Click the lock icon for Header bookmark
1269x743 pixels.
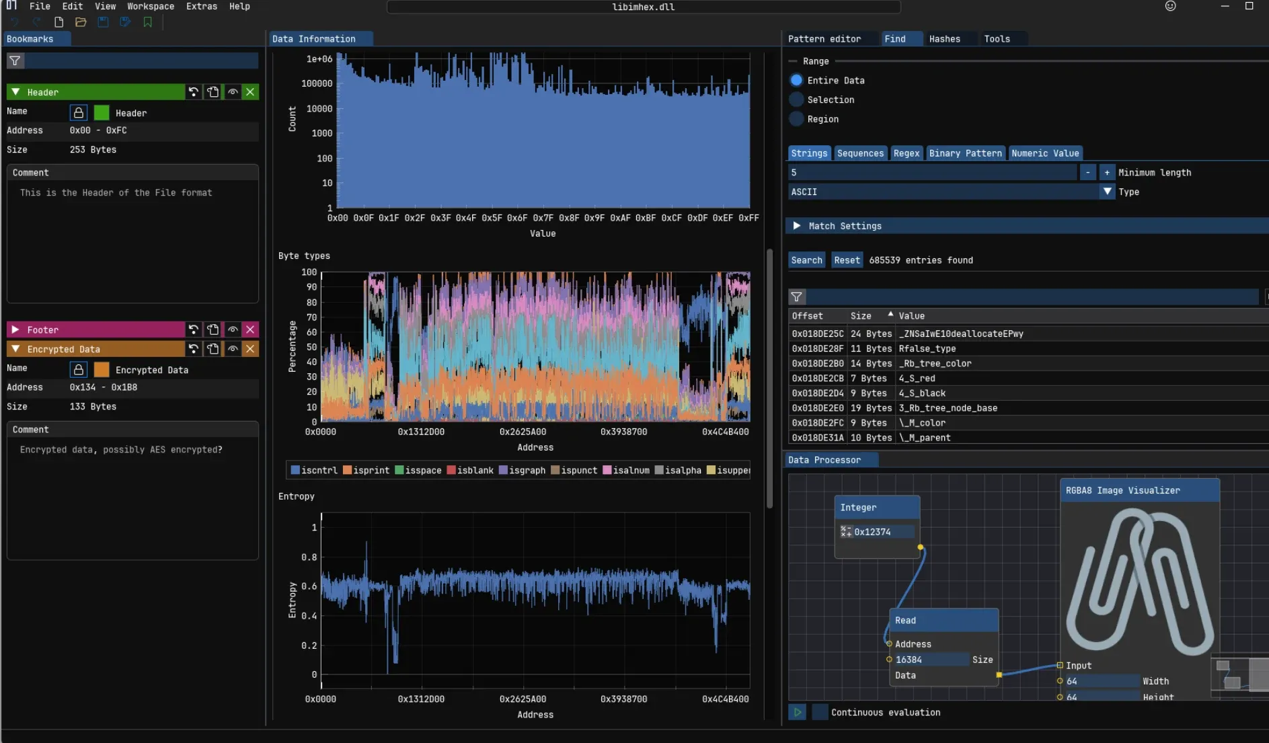coord(79,113)
